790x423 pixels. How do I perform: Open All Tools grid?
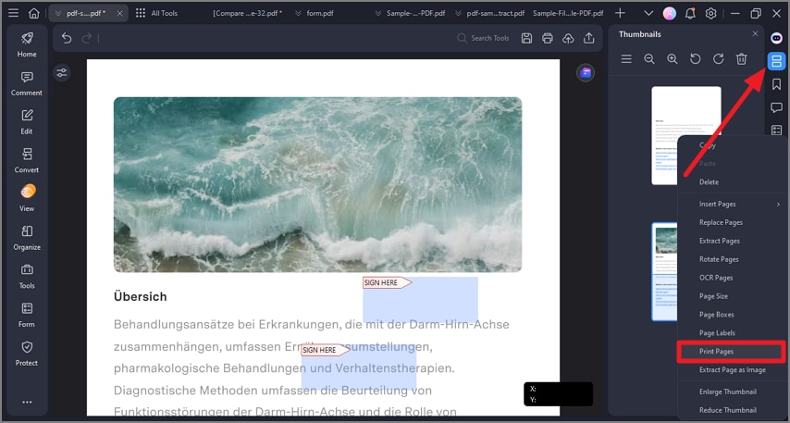[x=157, y=13]
